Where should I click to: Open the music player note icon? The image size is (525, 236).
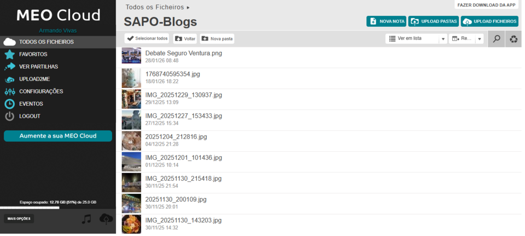click(86, 219)
